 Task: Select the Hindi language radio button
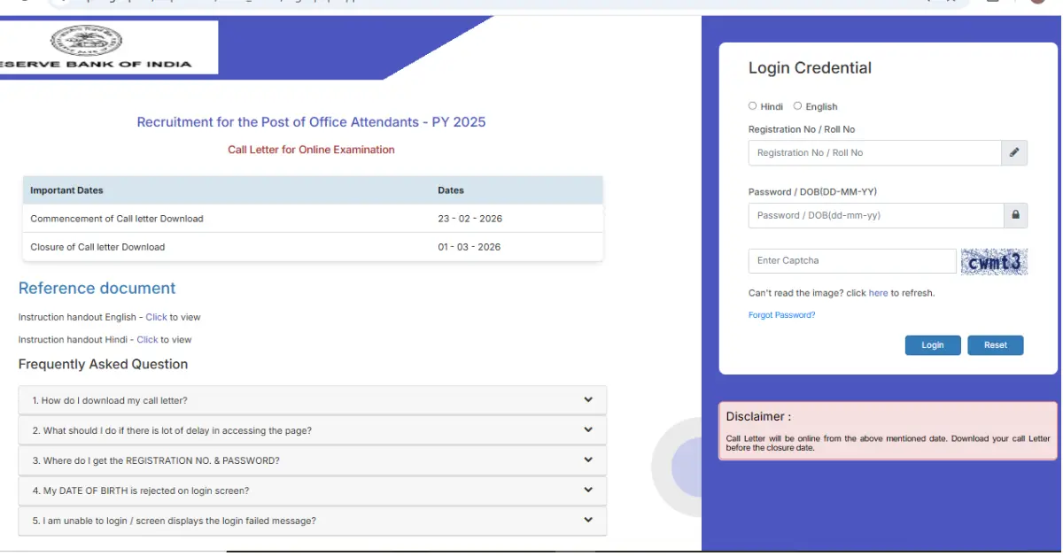tap(752, 105)
